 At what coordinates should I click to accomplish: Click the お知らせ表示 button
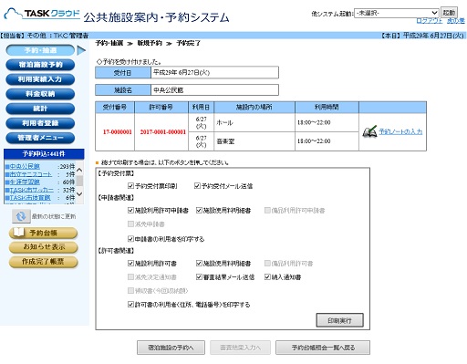(x=43, y=247)
